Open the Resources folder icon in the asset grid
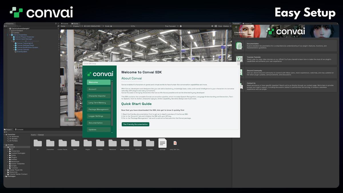The height and width of the screenshot is (193, 343). (x=113, y=143)
